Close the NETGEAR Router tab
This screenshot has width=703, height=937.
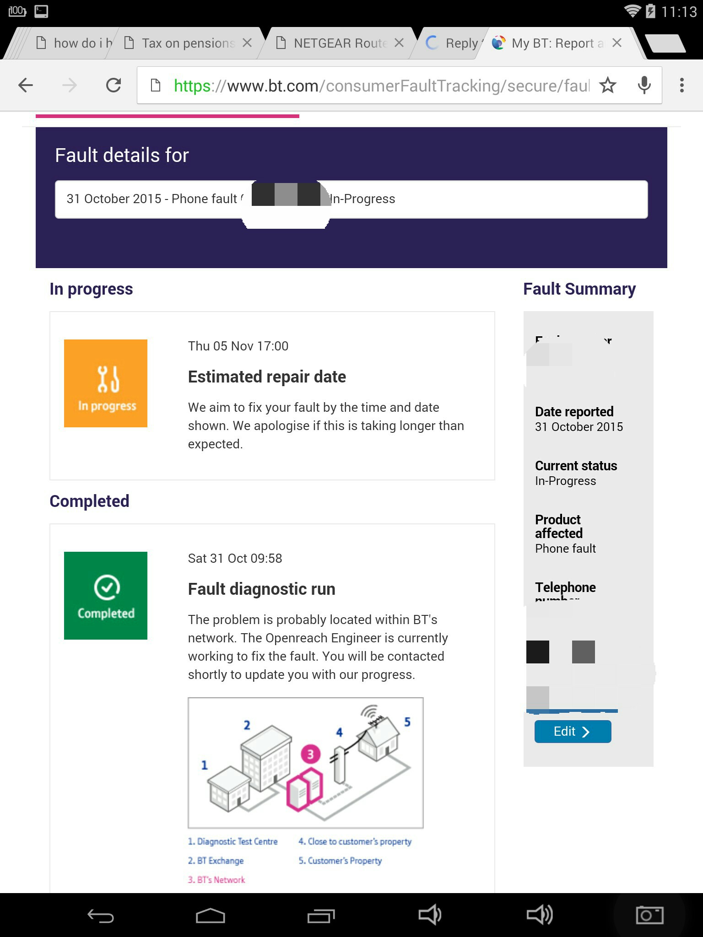tap(399, 43)
